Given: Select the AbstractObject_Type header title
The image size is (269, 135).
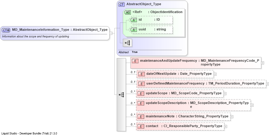Looking at the screenshot, I should pos(144,4).
